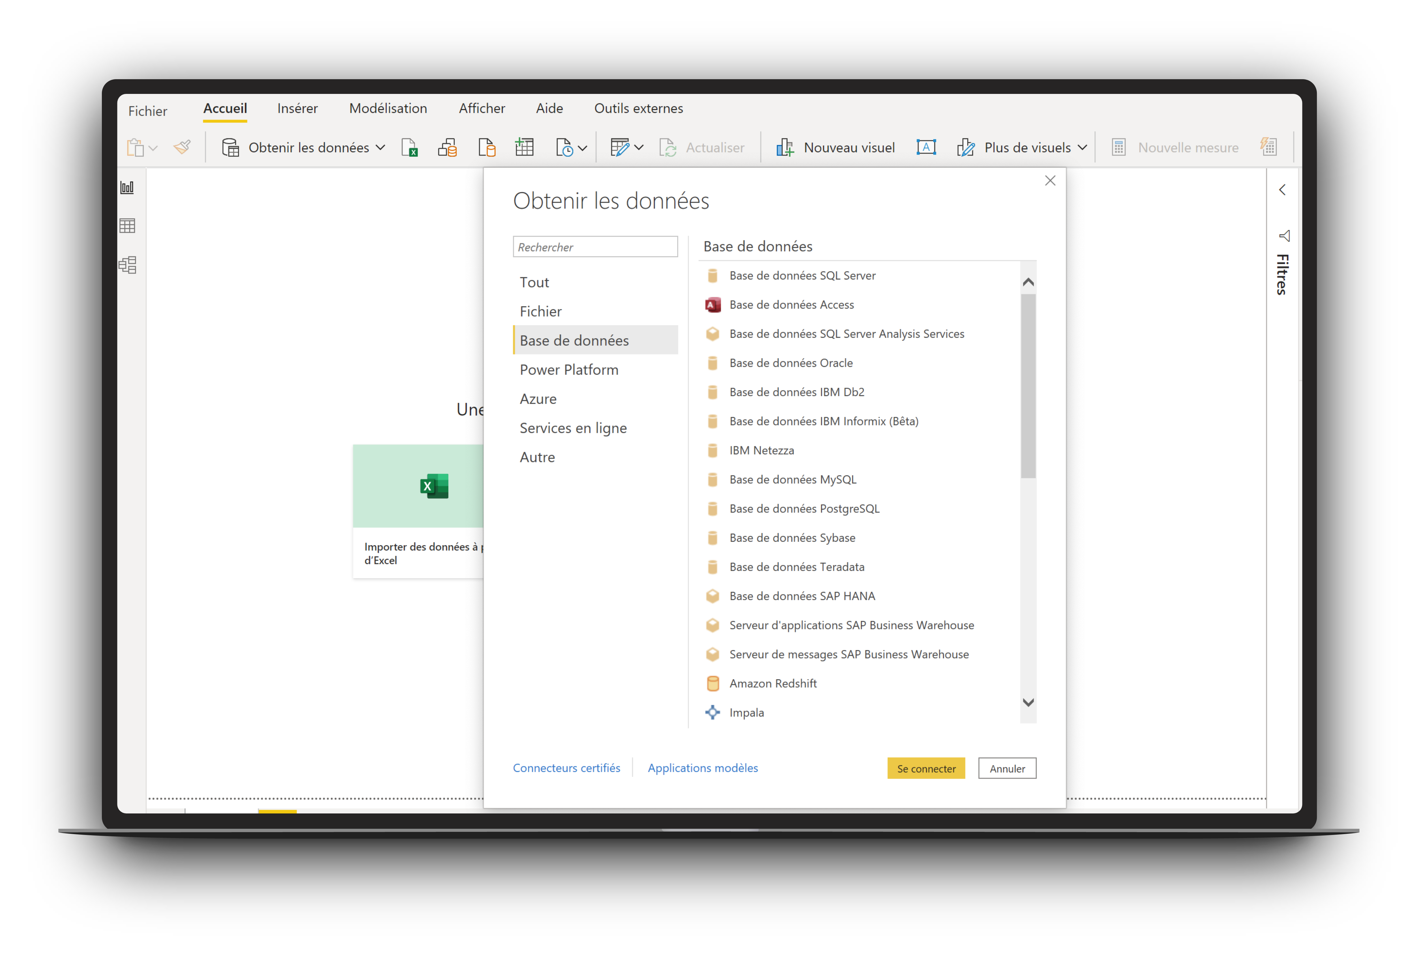This screenshot has height=956, width=1419.
Task: Expand the Plus de visuels dropdown arrow
Action: 1082,148
